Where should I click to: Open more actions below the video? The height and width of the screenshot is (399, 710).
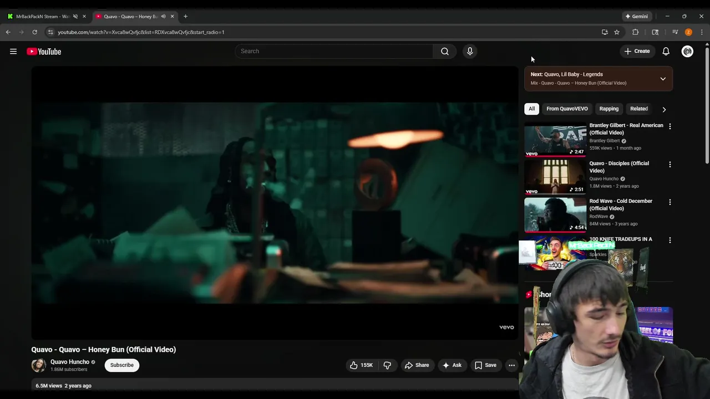pos(511,365)
